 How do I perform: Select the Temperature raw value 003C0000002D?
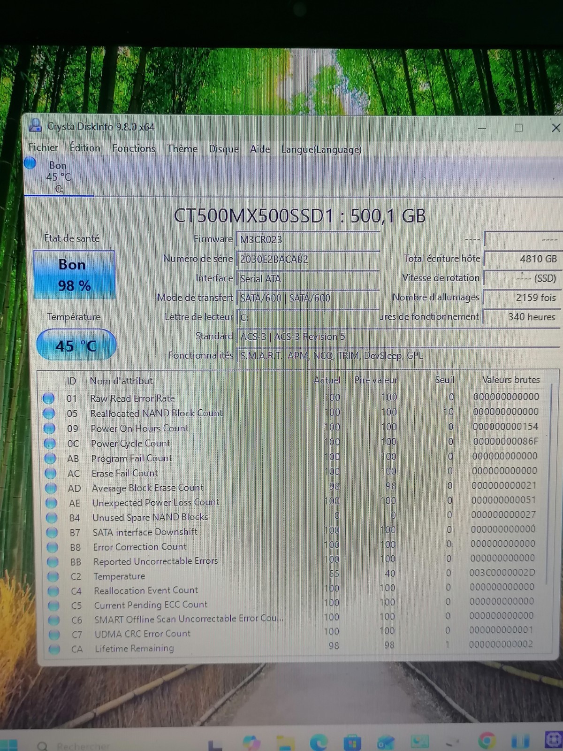[x=502, y=573]
